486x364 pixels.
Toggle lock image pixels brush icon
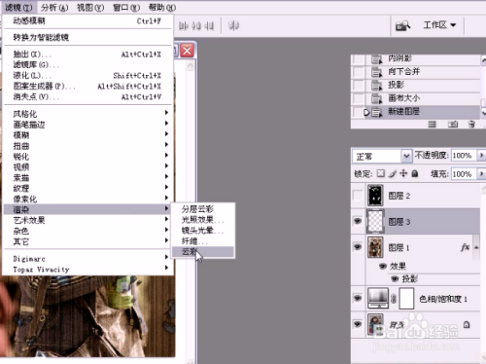(x=393, y=174)
